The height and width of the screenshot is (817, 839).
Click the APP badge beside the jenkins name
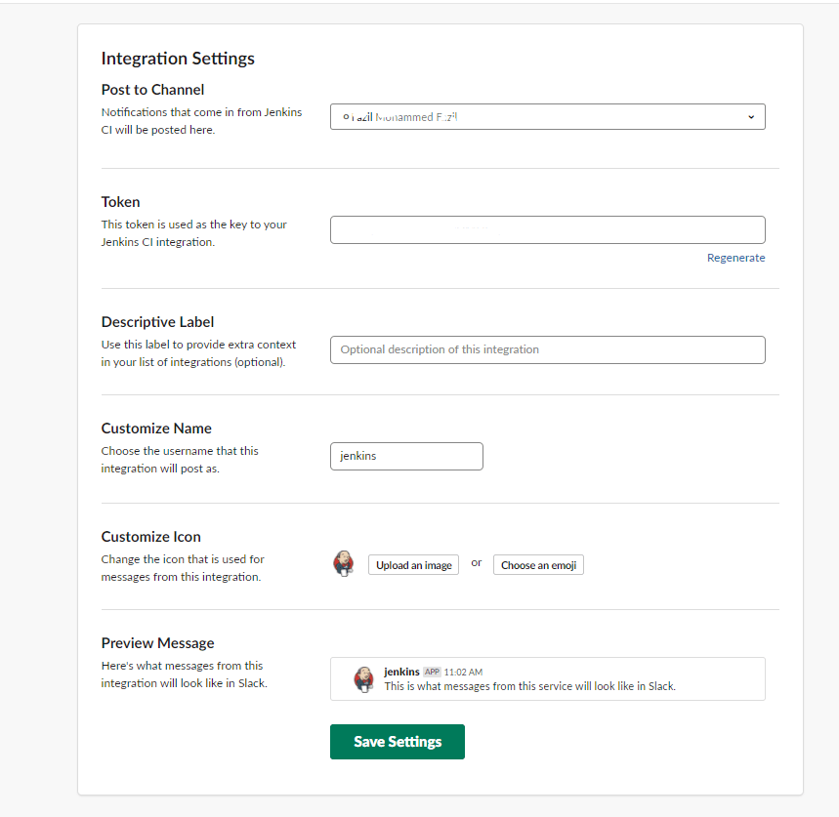point(432,672)
